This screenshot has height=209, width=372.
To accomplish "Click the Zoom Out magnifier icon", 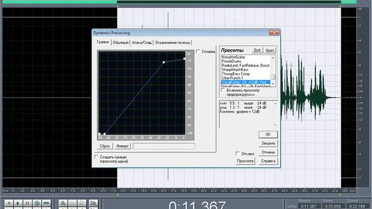I will pyautogui.click(x=72, y=203).
